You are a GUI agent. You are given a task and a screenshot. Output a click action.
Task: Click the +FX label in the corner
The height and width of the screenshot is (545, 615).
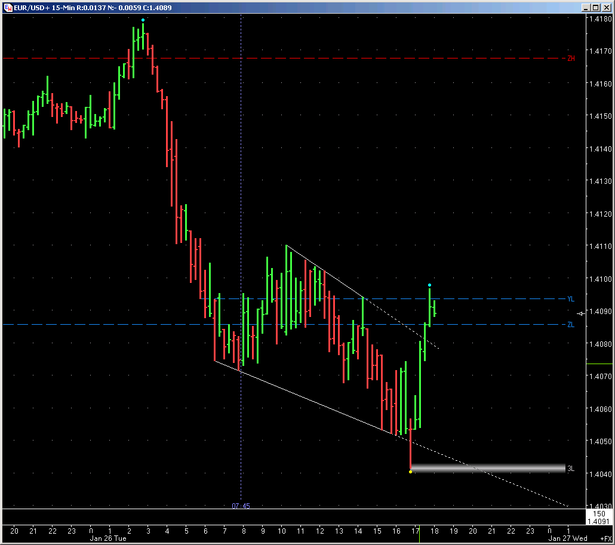coord(605,538)
